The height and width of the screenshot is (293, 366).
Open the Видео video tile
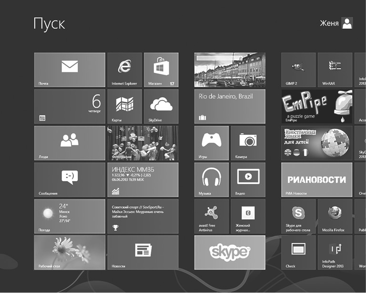coord(248,180)
